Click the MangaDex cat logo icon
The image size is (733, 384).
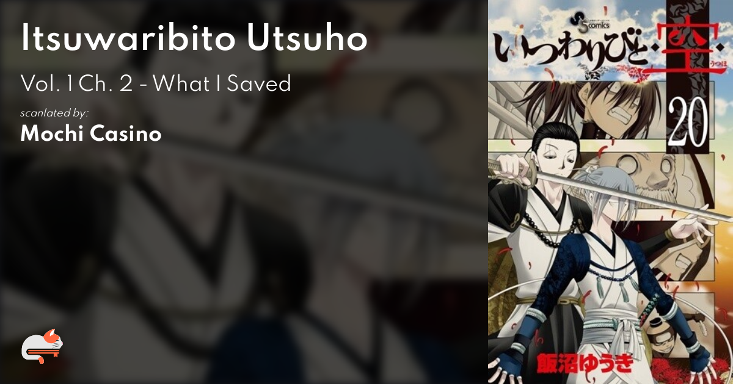click(x=42, y=346)
